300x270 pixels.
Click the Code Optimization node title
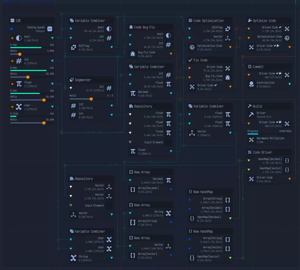point(208,21)
